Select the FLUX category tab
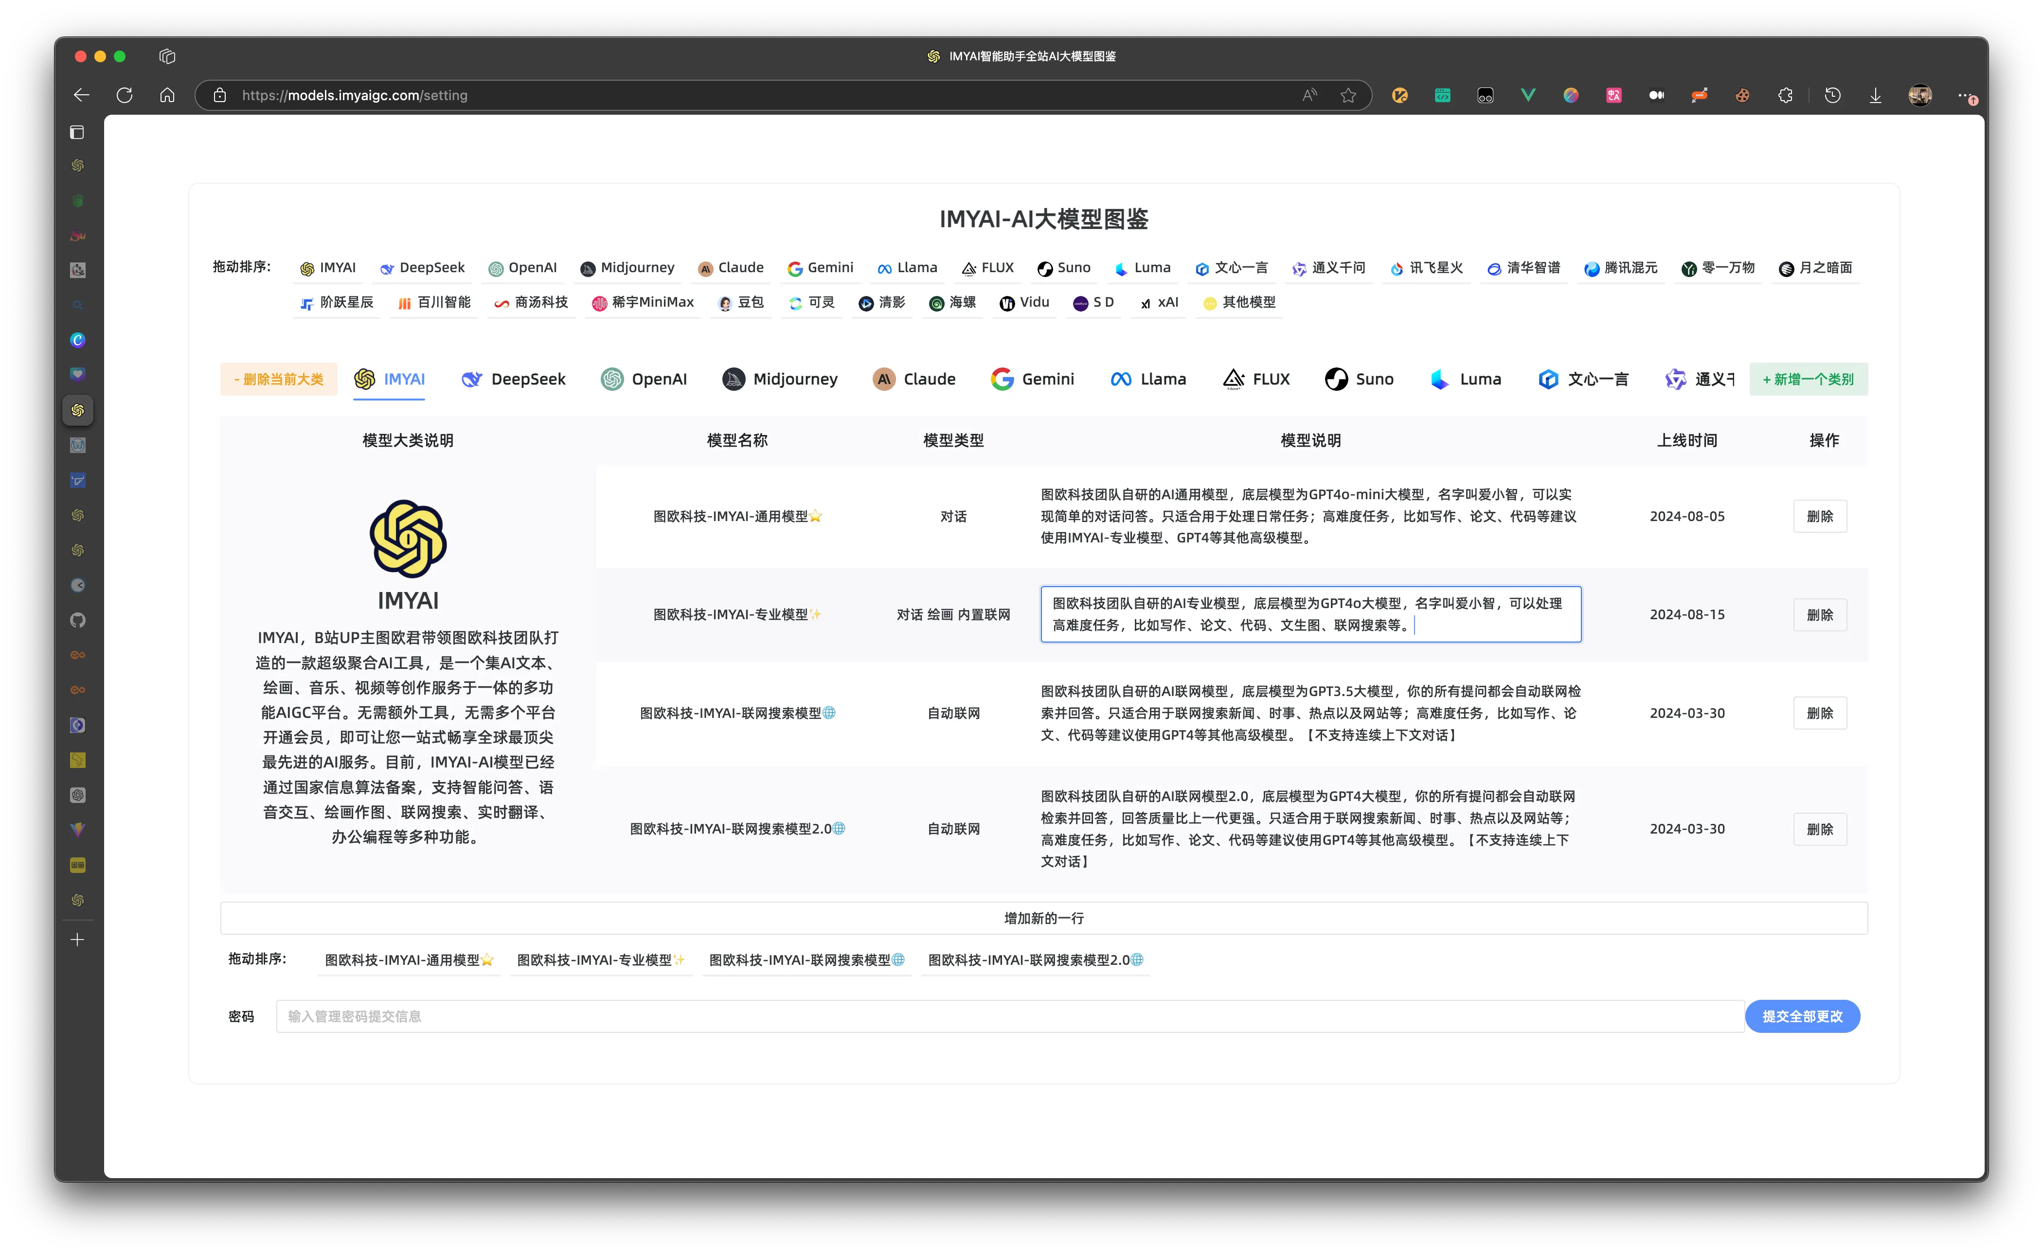The width and height of the screenshot is (2043, 1254). coord(1256,379)
